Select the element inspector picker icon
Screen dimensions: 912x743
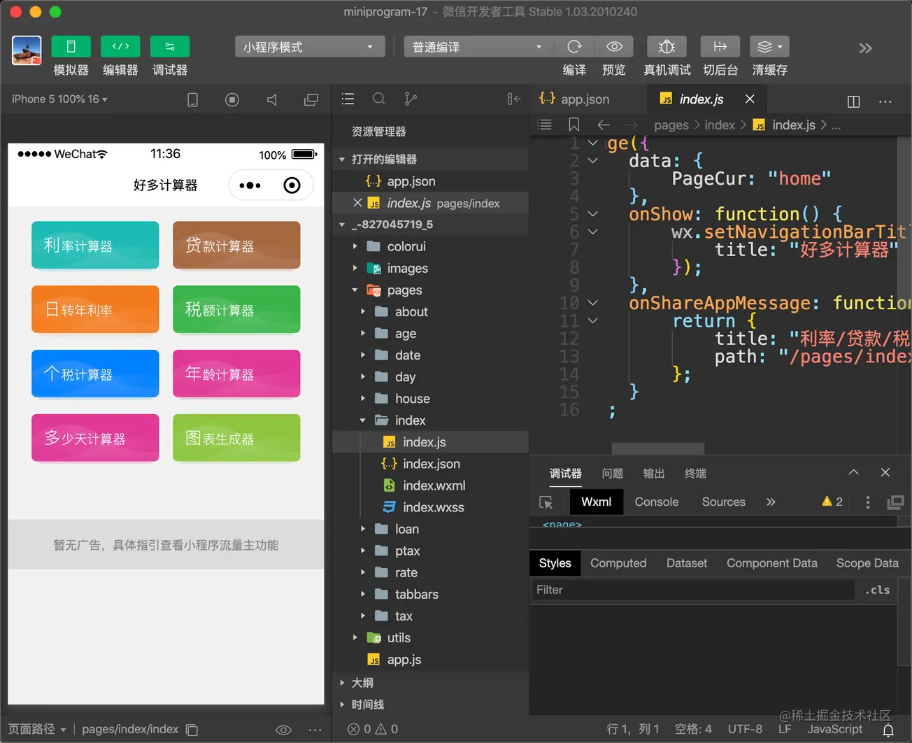point(546,502)
